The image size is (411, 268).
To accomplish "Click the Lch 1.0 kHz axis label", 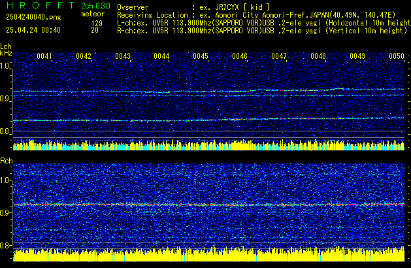I will (x=5, y=66).
